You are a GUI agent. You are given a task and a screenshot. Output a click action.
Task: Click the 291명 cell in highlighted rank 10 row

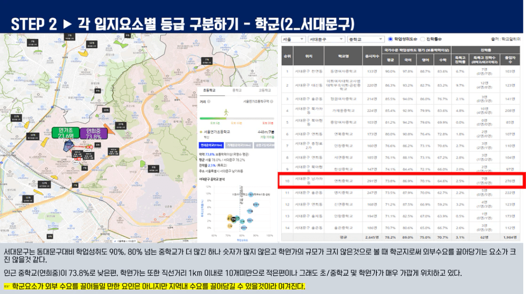coord(372,181)
